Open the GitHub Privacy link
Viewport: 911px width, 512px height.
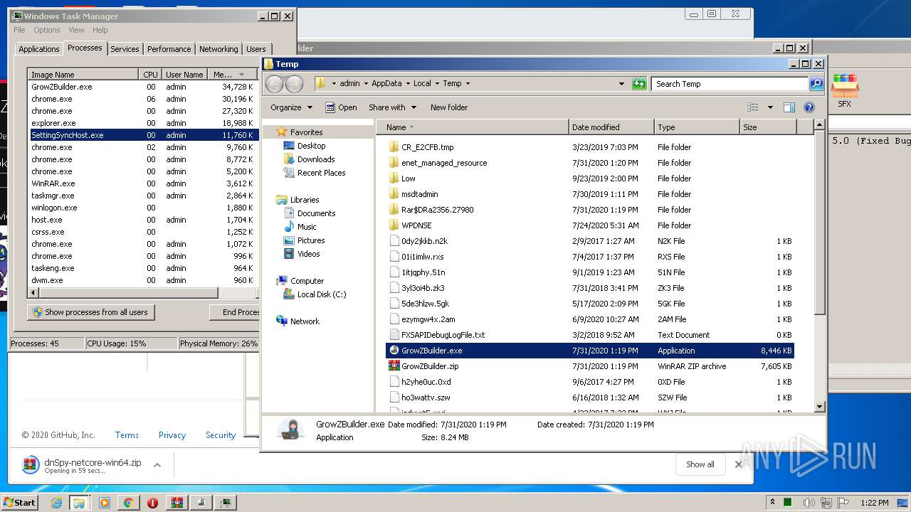coord(172,435)
